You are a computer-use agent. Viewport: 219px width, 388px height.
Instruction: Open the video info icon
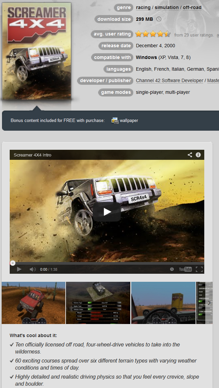pyautogui.click(x=198, y=155)
